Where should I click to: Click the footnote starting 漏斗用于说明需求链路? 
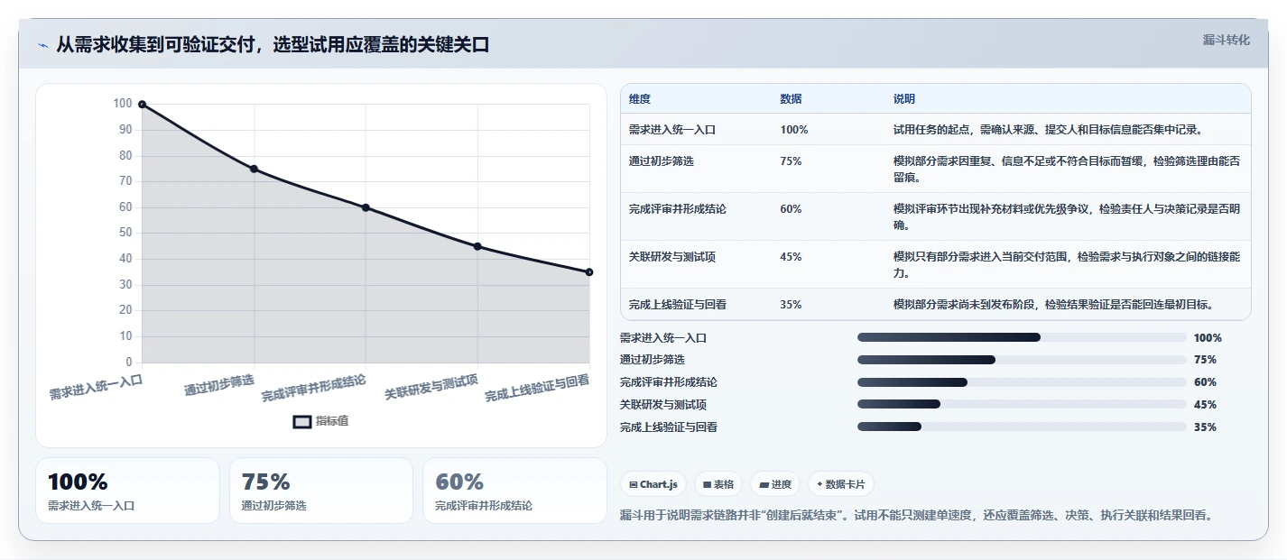pos(916,516)
